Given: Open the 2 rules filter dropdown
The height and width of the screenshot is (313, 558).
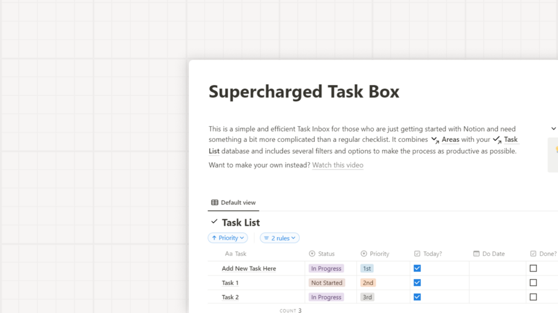Looking at the screenshot, I should pyautogui.click(x=280, y=238).
